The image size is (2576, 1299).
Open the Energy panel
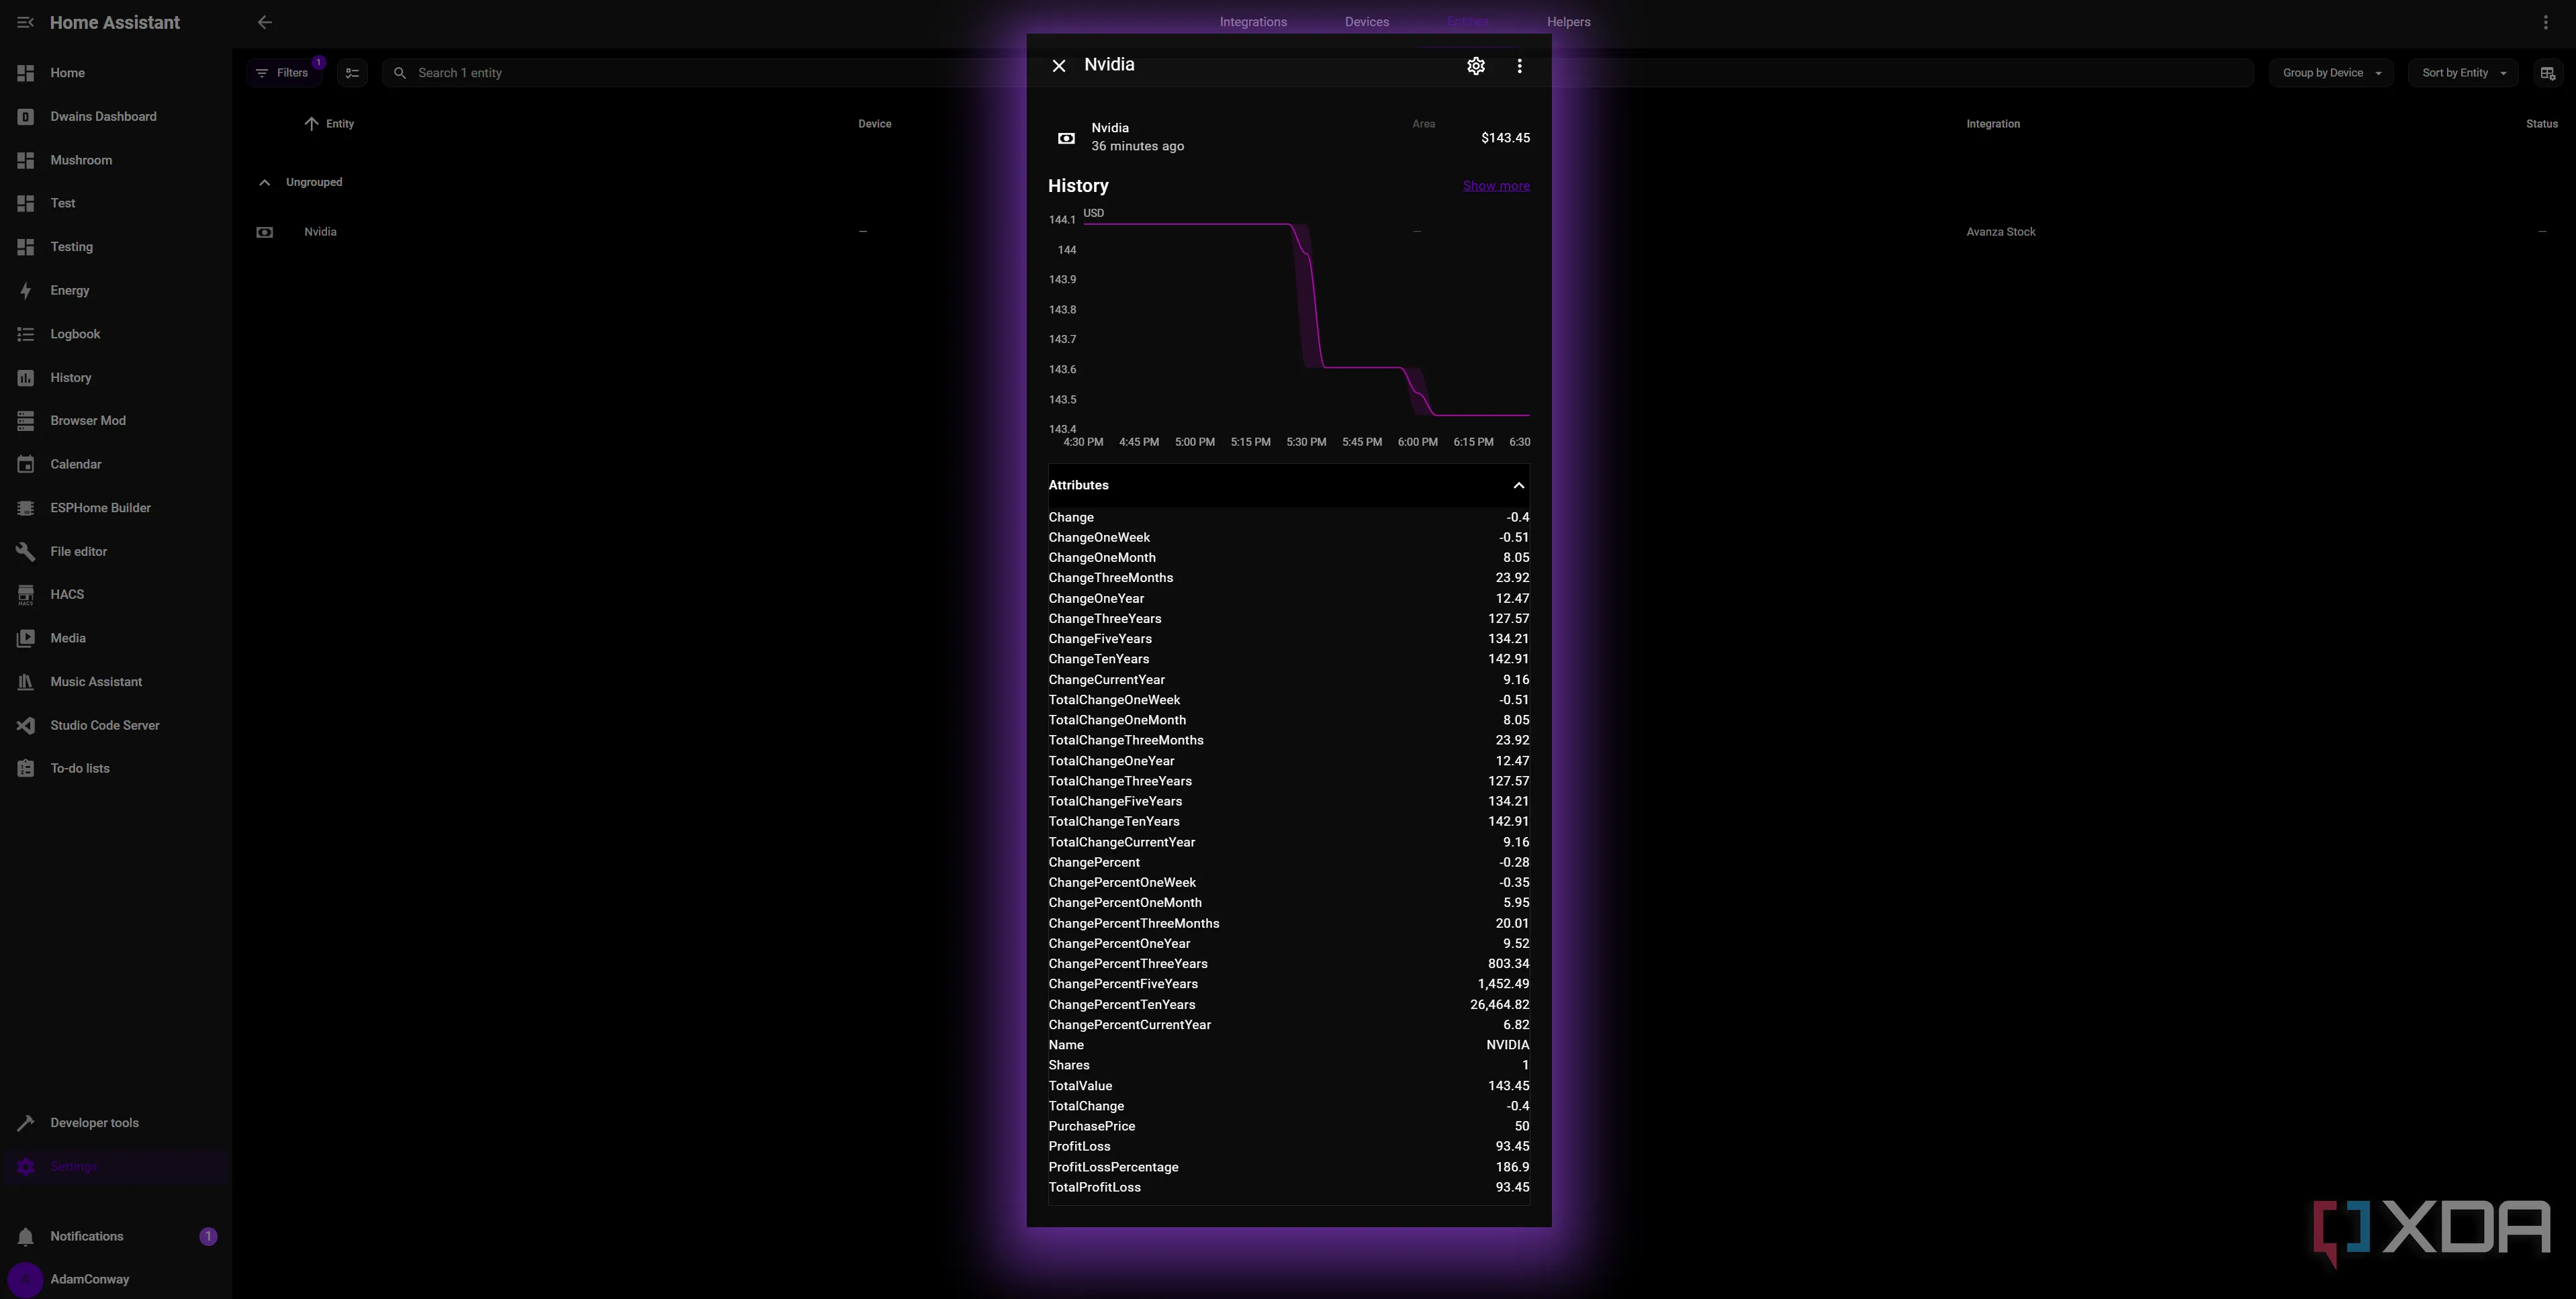click(x=116, y=290)
